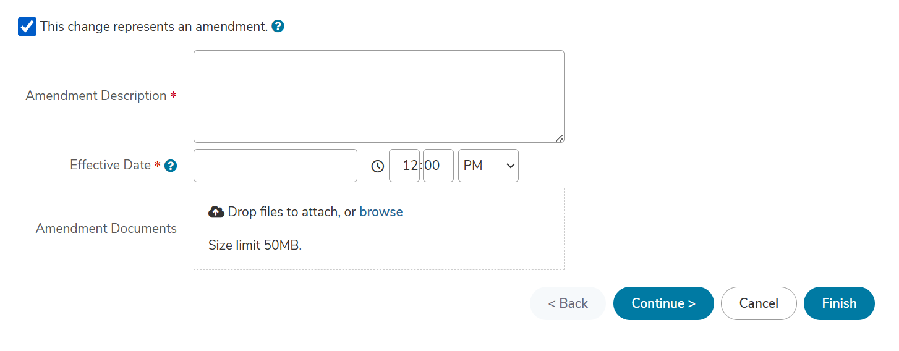Click the cloud upload icon

[x=216, y=212]
